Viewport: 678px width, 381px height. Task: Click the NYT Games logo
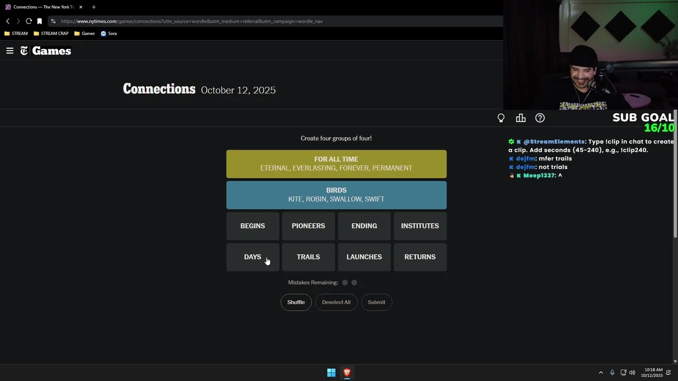coord(46,51)
